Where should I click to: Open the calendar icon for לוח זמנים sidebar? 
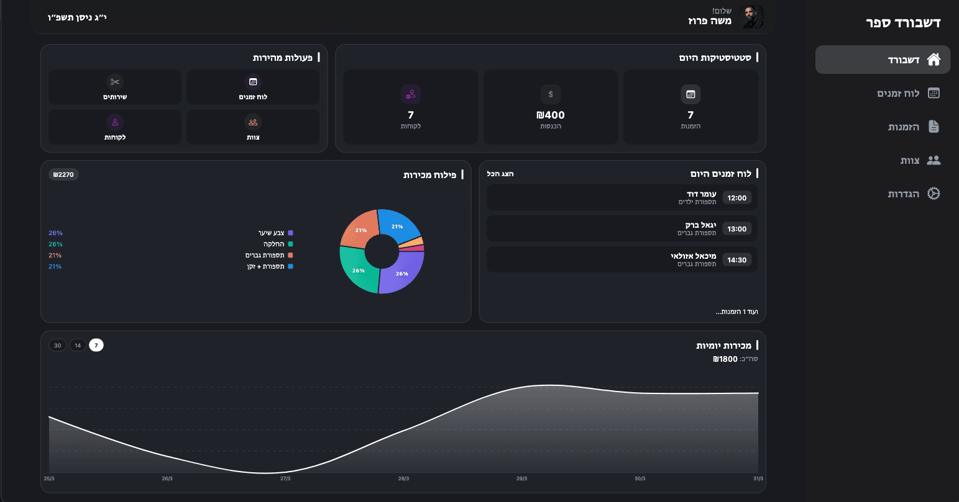pyautogui.click(x=934, y=93)
